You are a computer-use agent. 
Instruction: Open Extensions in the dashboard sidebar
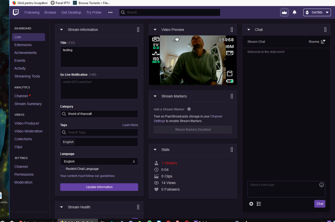pyautogui.click(x=23, y=45)
